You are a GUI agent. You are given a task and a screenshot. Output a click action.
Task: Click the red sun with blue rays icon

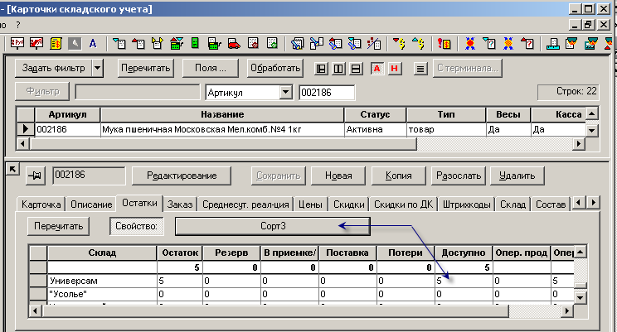(470, 43)
